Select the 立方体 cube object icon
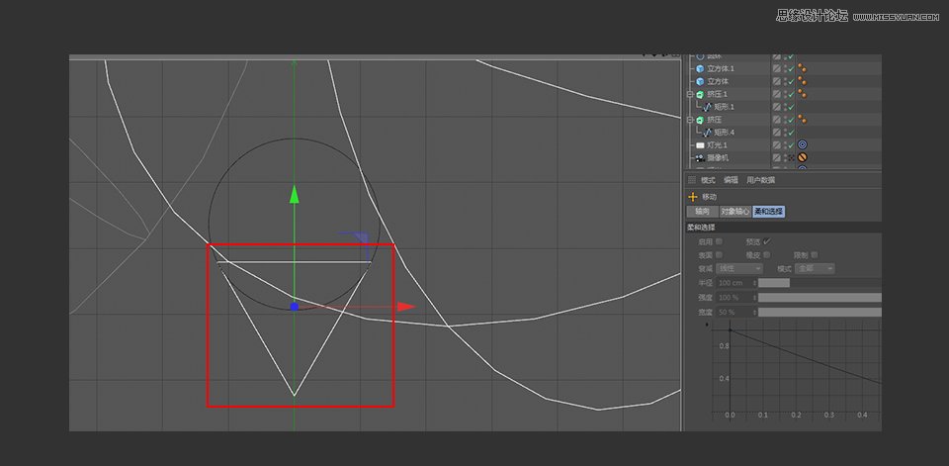Viewport: 949px width, 466px height. [700, 81]
